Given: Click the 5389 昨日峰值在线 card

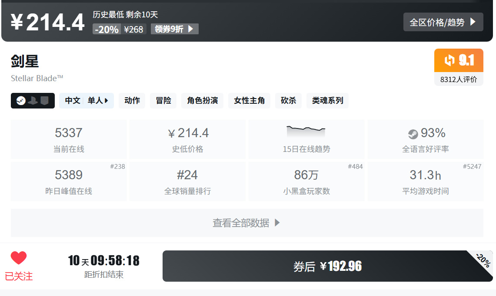Looking at the screenshot, I should [x=69, y=181].
